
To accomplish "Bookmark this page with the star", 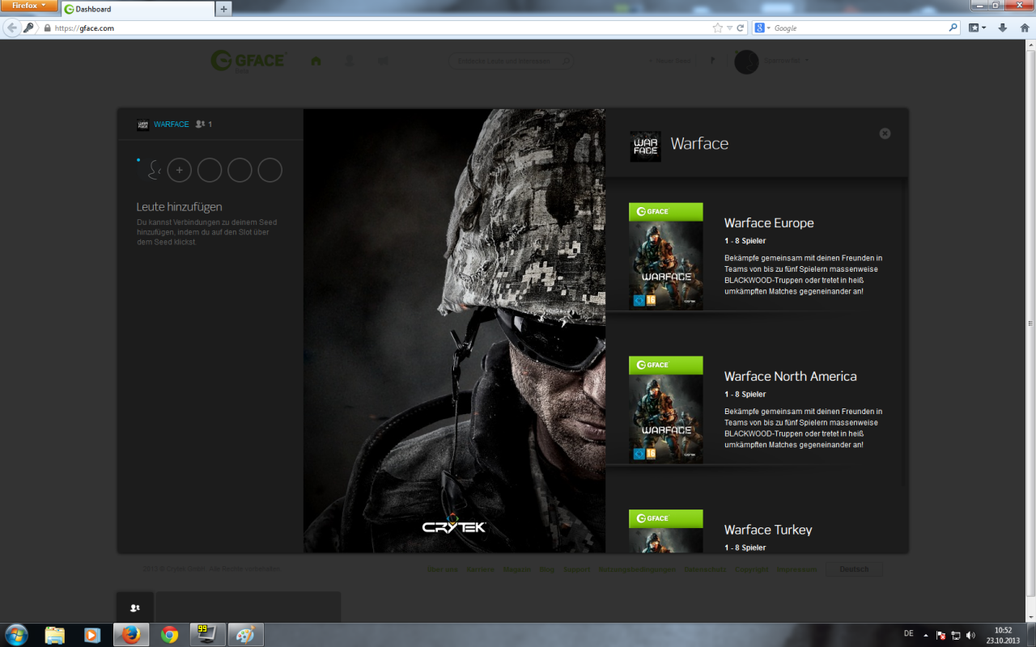I will (717, 27).
